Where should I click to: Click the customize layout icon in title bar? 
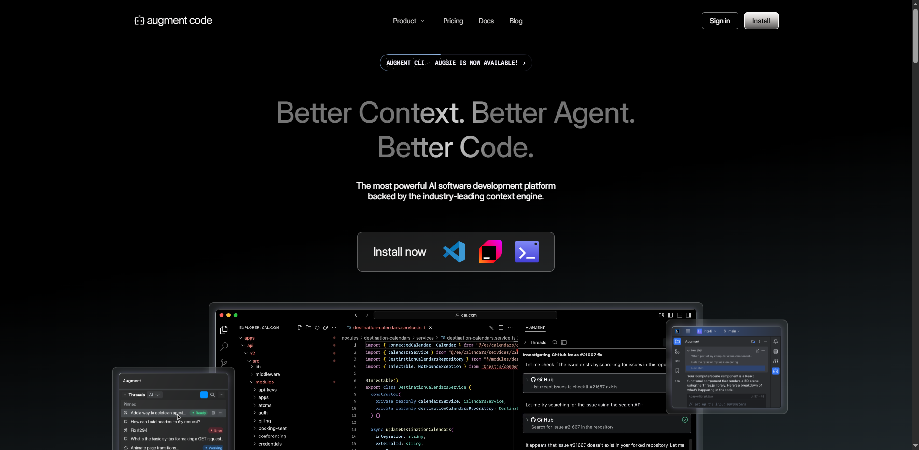(x=661, y=315)
